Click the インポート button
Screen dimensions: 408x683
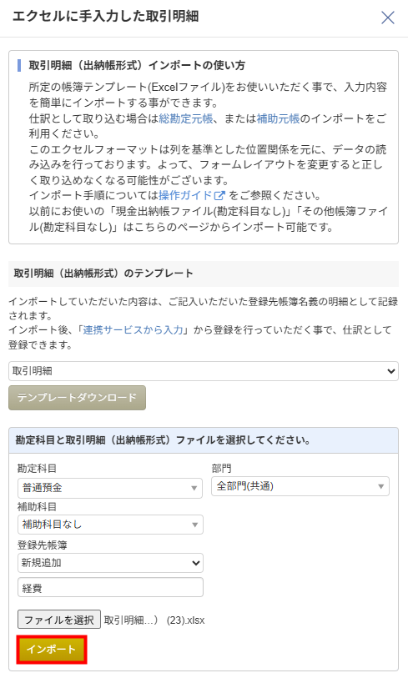(52, 650)
